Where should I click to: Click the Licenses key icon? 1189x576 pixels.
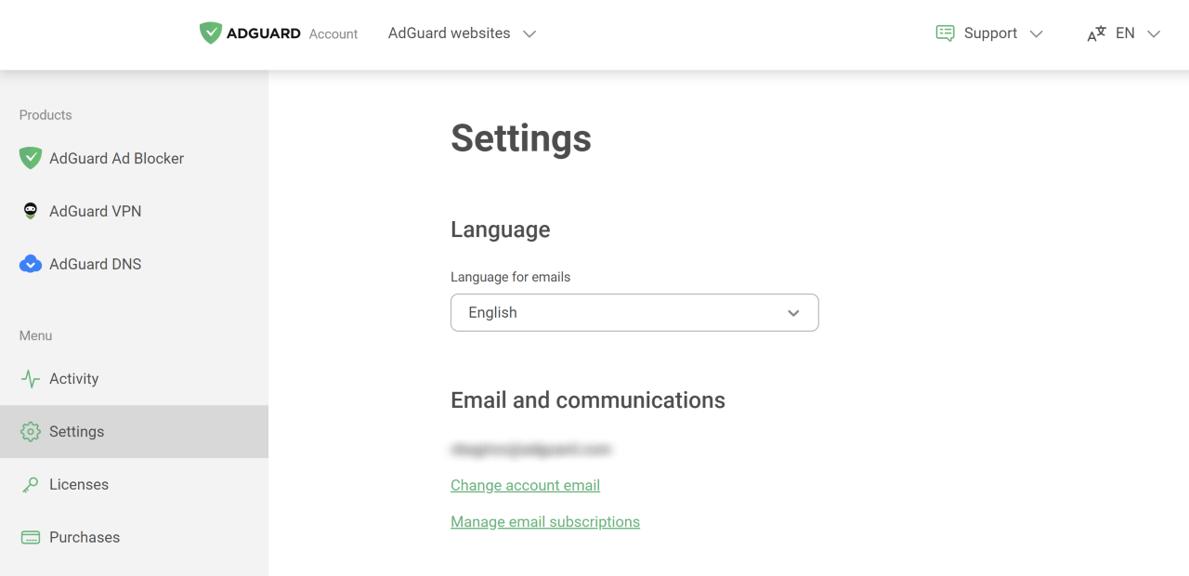coord(31,485)
